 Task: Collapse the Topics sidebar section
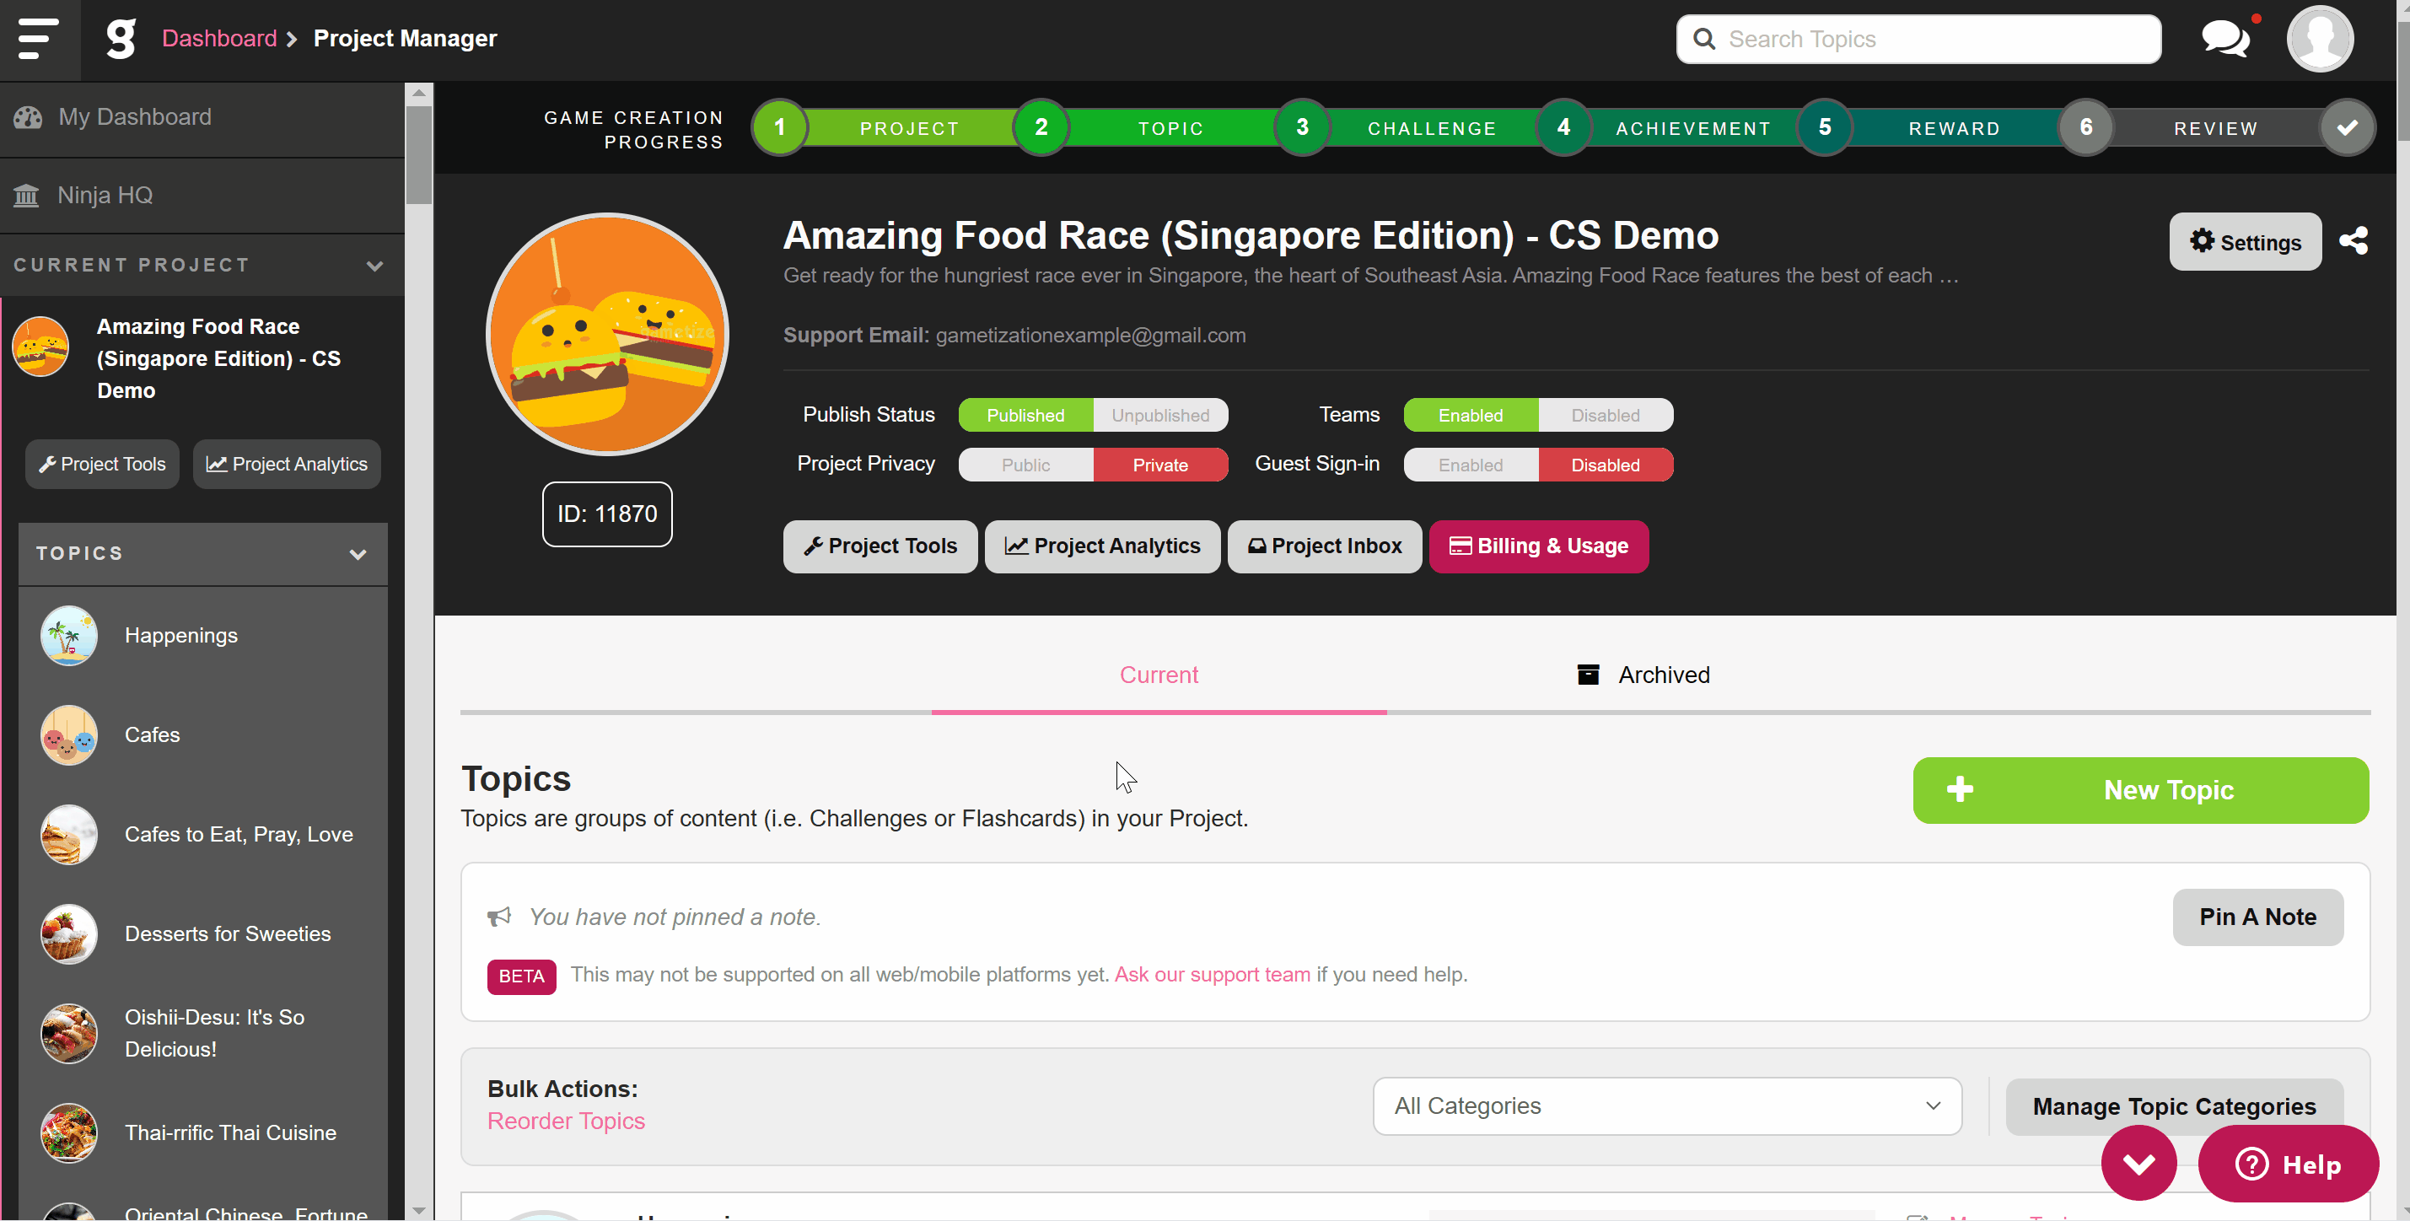click(358, 554)
